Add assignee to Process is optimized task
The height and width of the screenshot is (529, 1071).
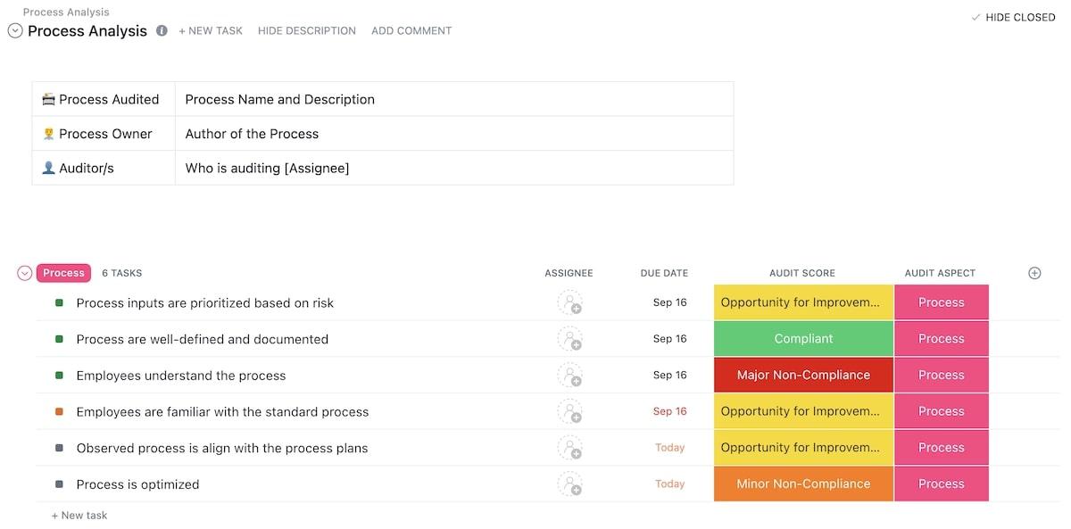[x=569, y=484]
